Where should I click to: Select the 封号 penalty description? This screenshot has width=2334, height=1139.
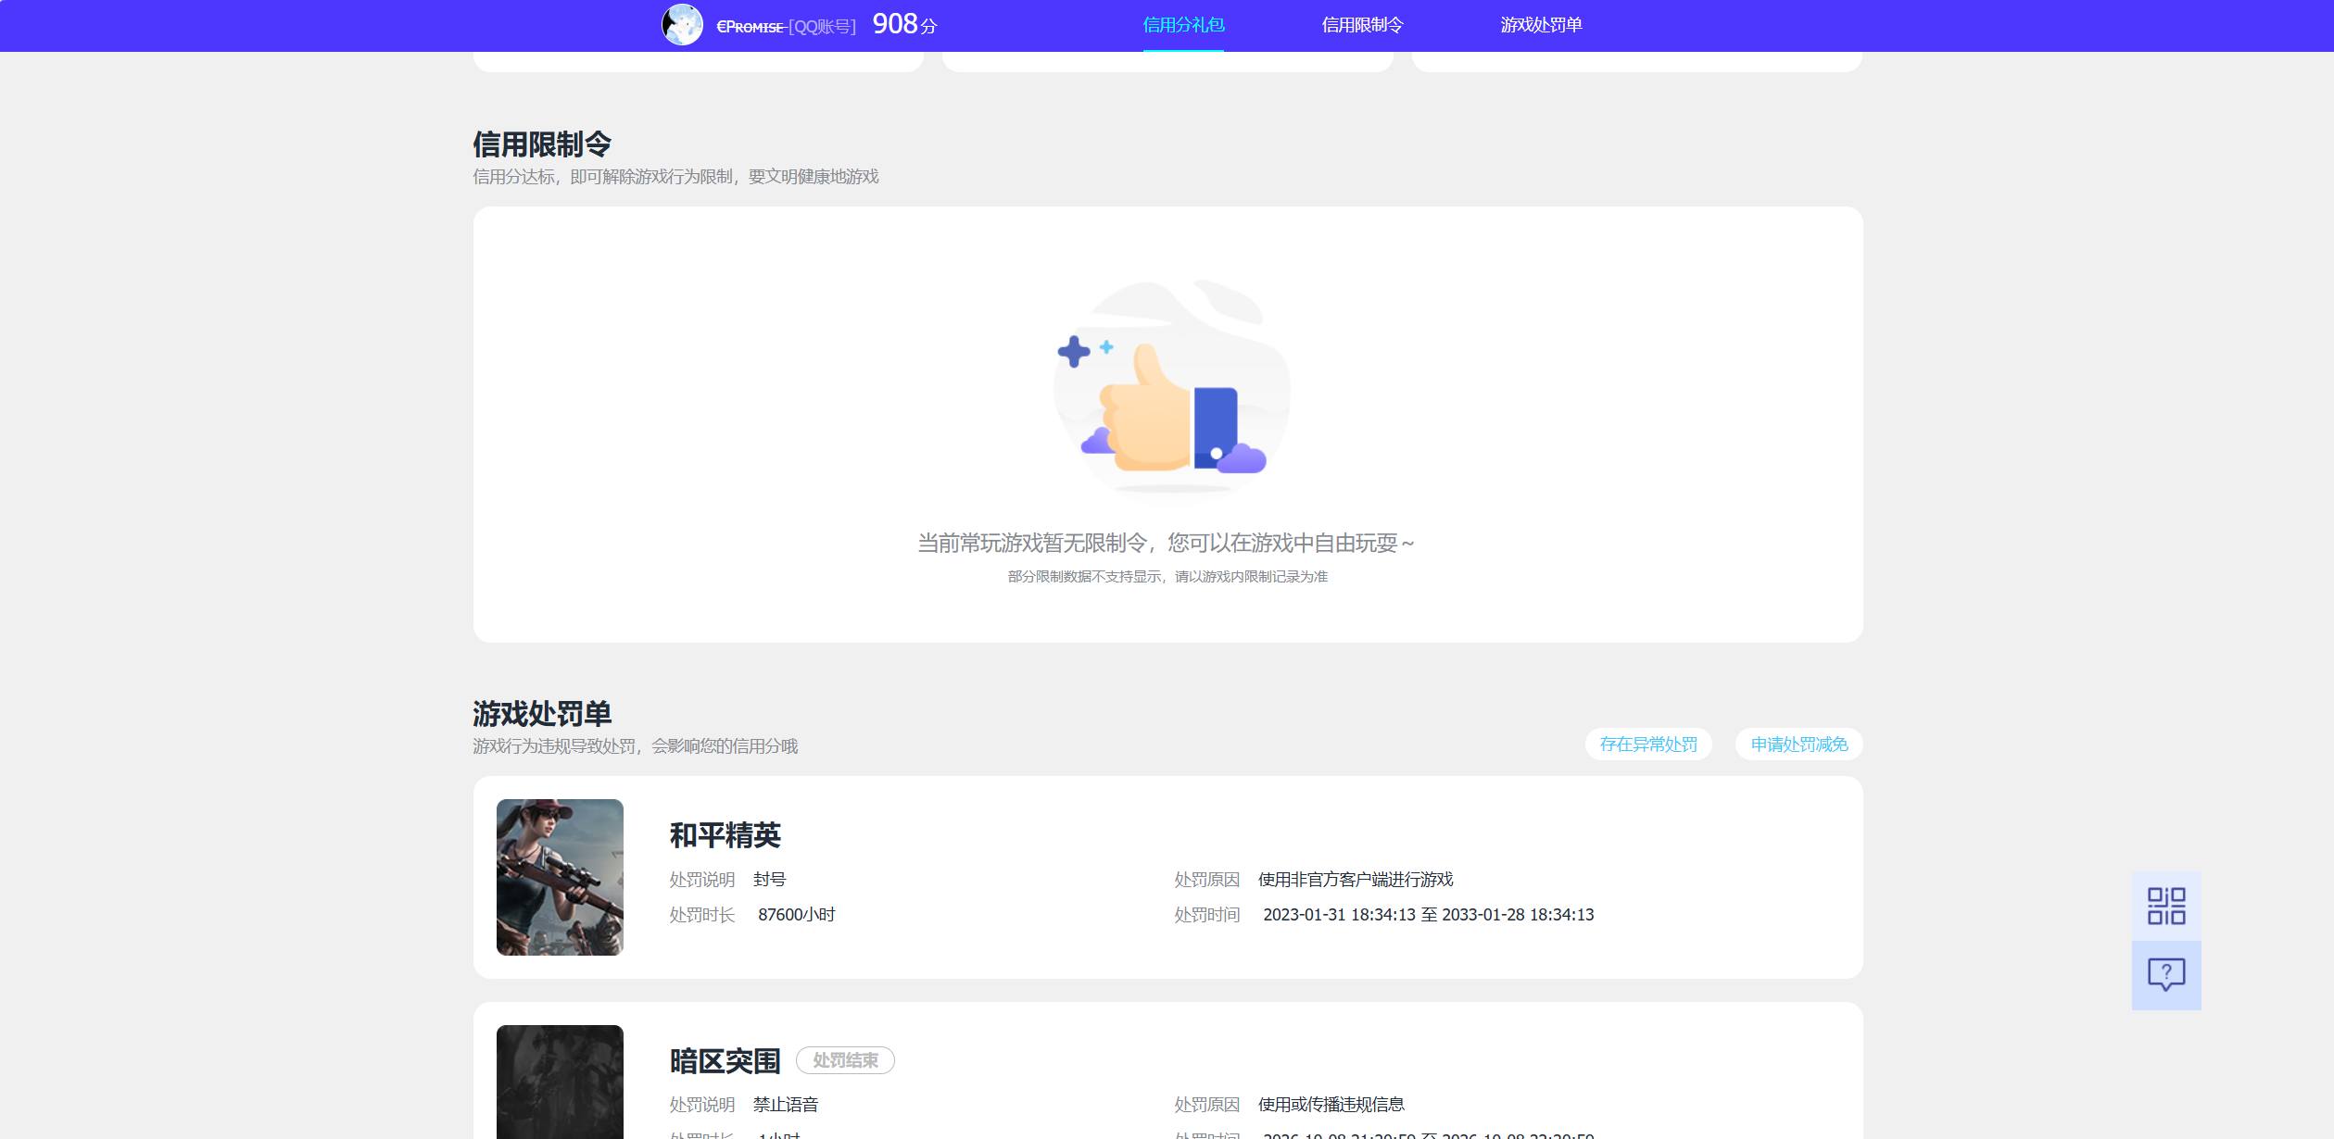(769, 879)
